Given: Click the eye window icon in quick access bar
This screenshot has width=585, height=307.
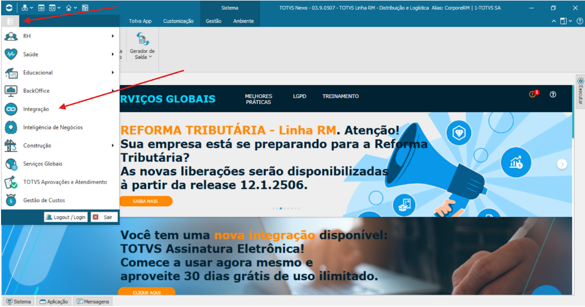Looking at the screenshot, I should click(41, 8).
